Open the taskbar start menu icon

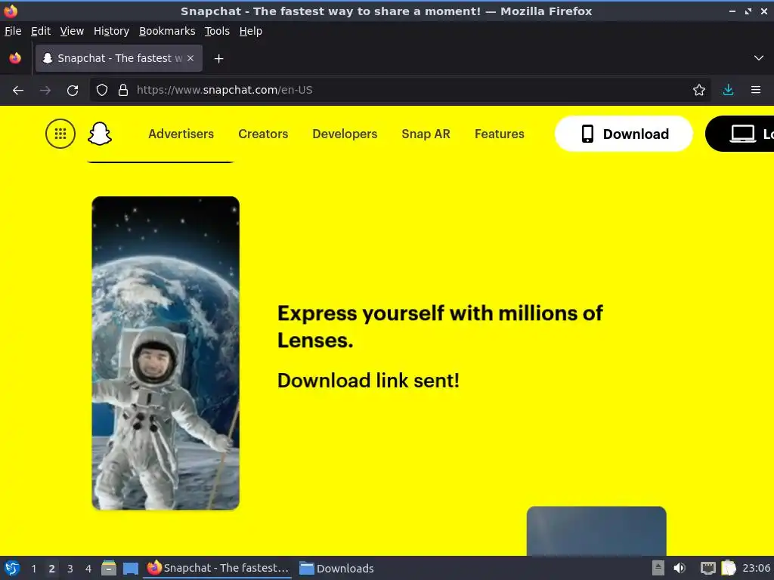(12, 568)
